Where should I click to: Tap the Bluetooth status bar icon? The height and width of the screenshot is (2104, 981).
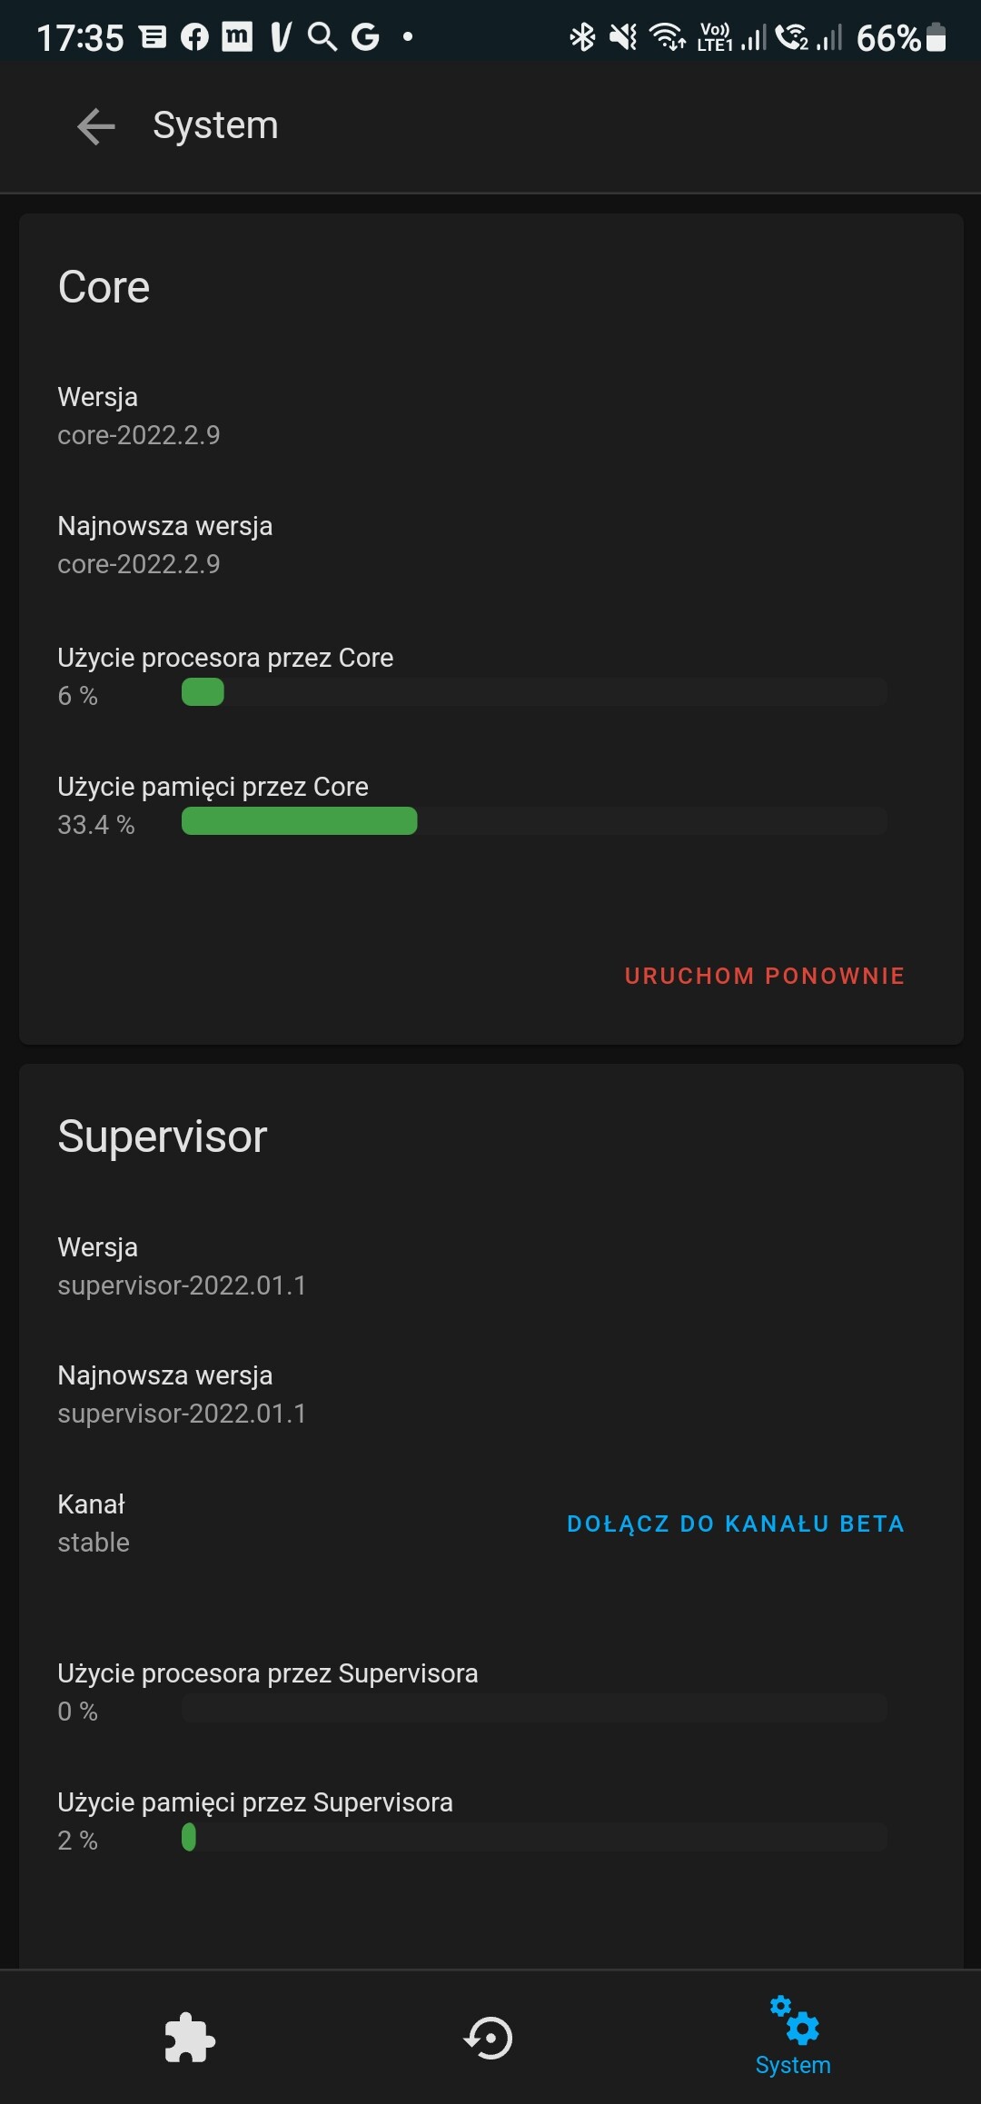582,37
